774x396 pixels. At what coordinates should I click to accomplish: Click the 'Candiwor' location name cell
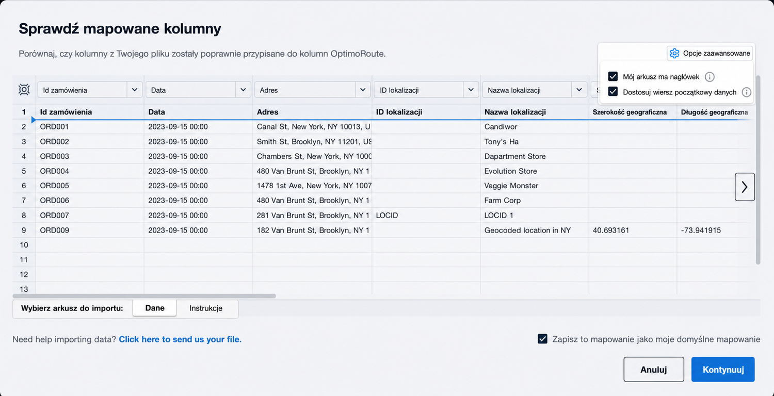(535, 127)
